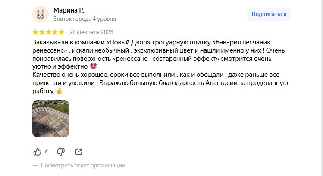This screenshot has height=176, width=323.
Task: Open the bunny avatar of Марина Р.
Action: coord(41,14)
